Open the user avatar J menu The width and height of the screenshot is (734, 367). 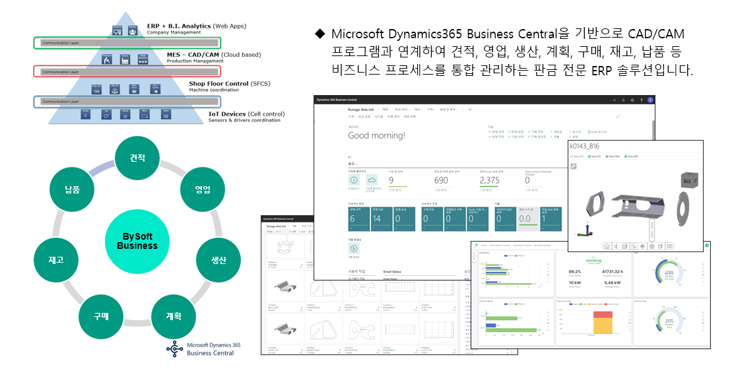650,100
